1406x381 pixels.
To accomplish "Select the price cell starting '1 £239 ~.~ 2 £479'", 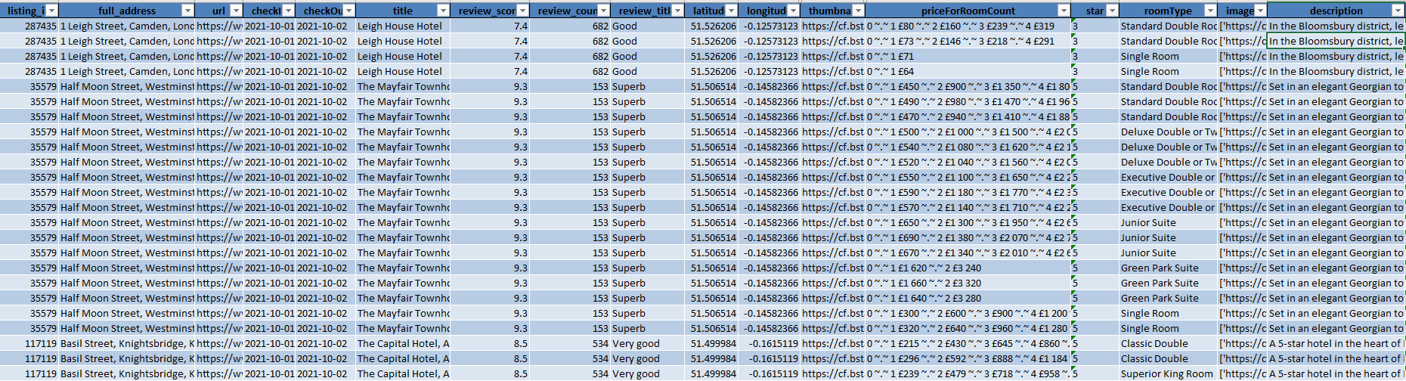I will click(968, 373).
